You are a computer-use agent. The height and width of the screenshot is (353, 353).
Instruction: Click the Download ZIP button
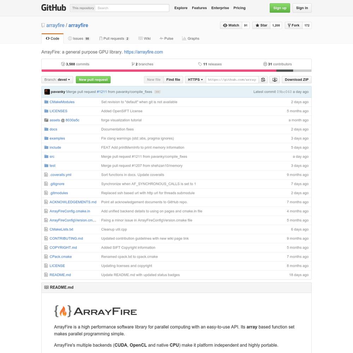[297, 80]
